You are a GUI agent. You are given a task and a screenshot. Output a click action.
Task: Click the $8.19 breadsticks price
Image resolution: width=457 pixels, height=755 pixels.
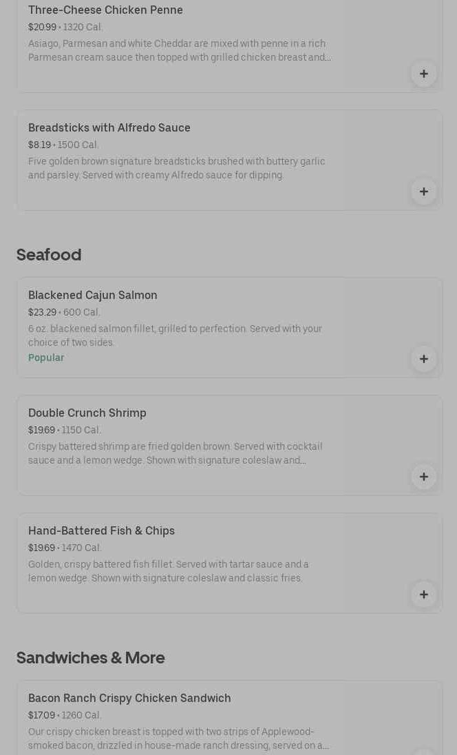(39, 145)
